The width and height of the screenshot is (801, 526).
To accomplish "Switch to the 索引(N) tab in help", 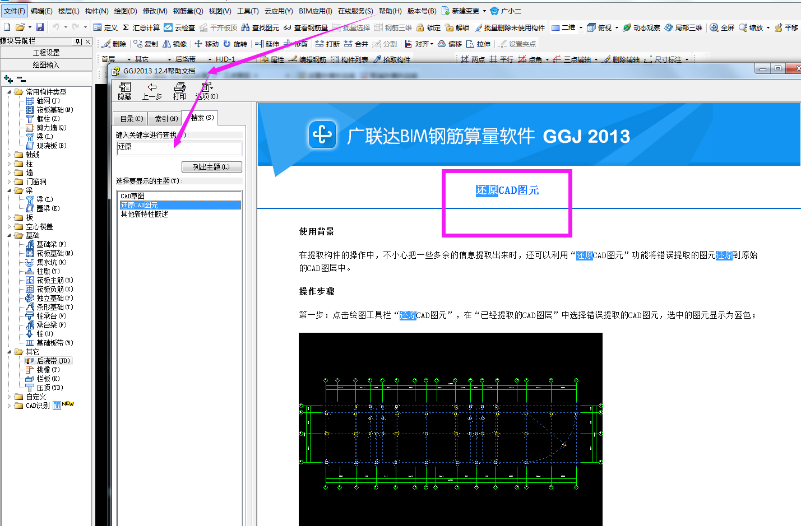I will (166, 119).
